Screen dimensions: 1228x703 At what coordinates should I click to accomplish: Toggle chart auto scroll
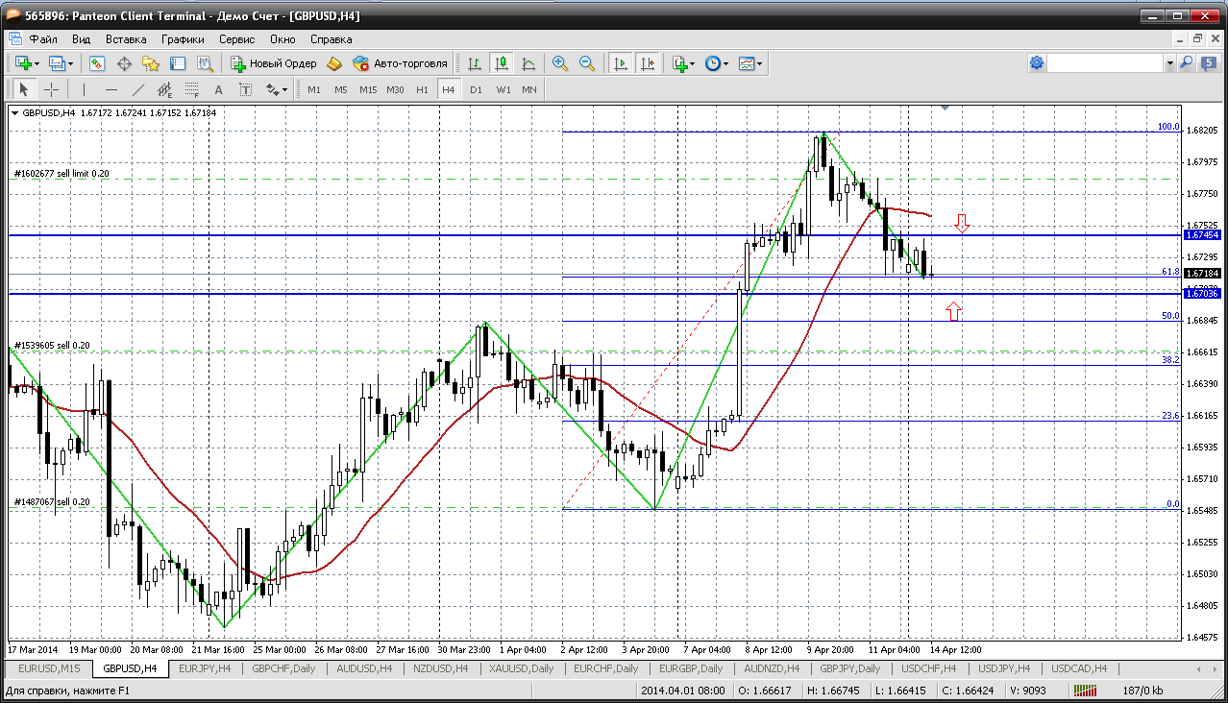click(621, 63)
